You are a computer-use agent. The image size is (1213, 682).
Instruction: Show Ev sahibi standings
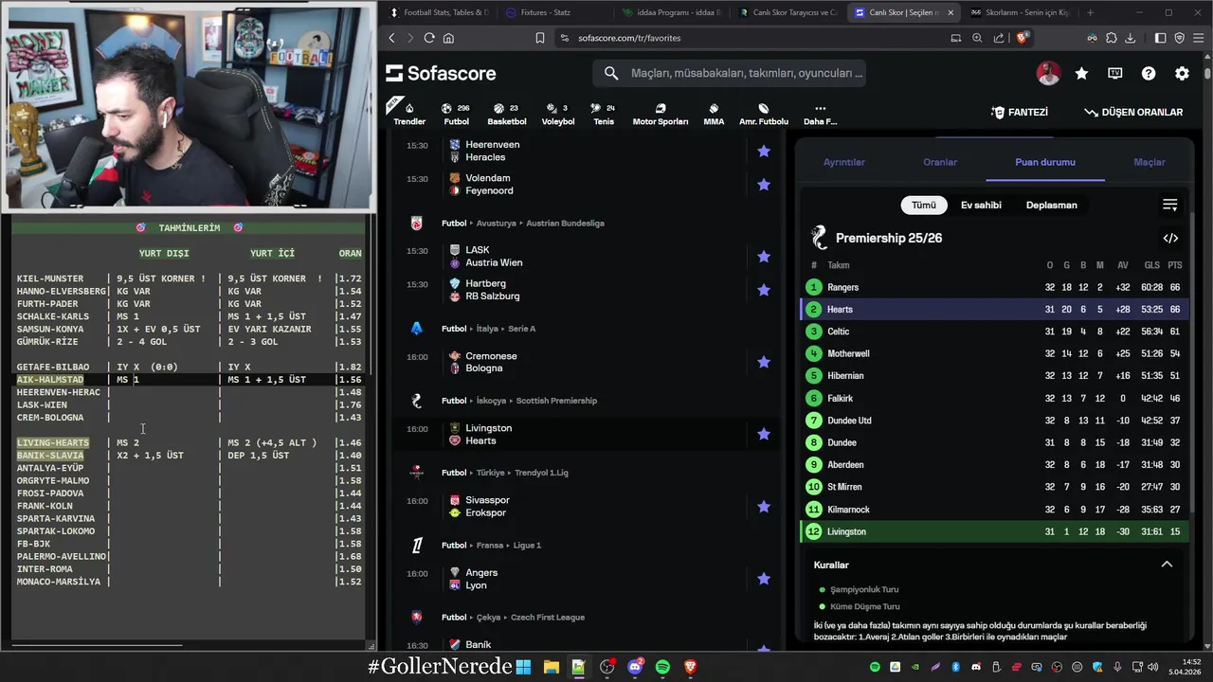pyautogui.click(x=981, y=205)
